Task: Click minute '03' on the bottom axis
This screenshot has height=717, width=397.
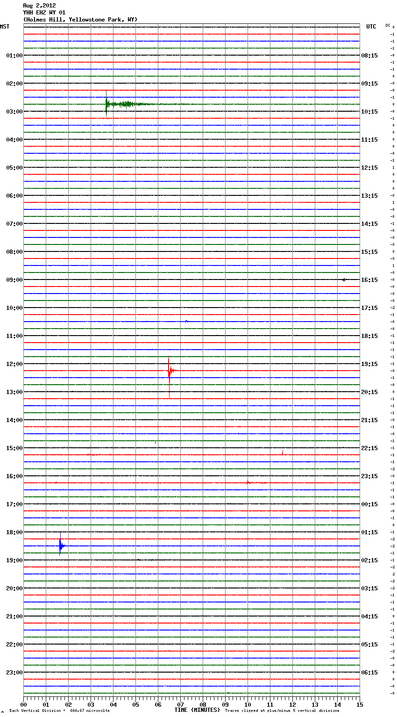Action: coord(91,704)
